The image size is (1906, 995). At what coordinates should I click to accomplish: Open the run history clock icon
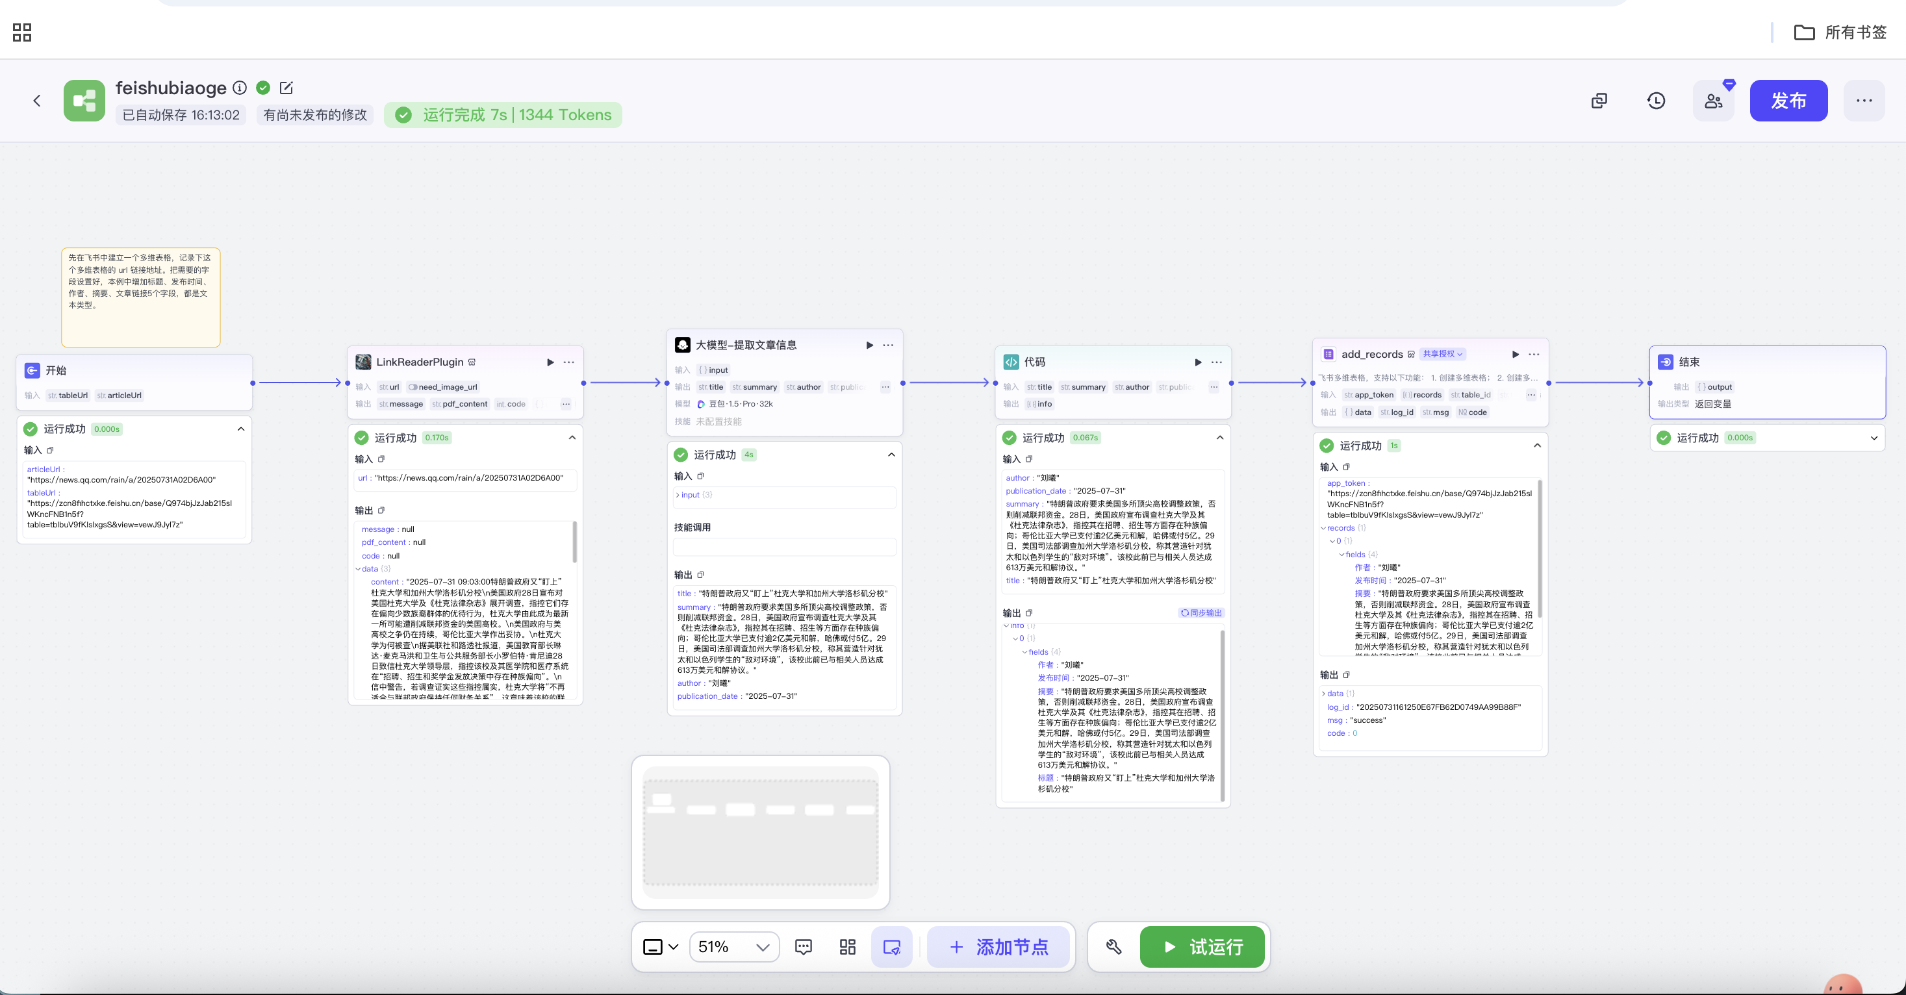click(x=1656, y=101)
